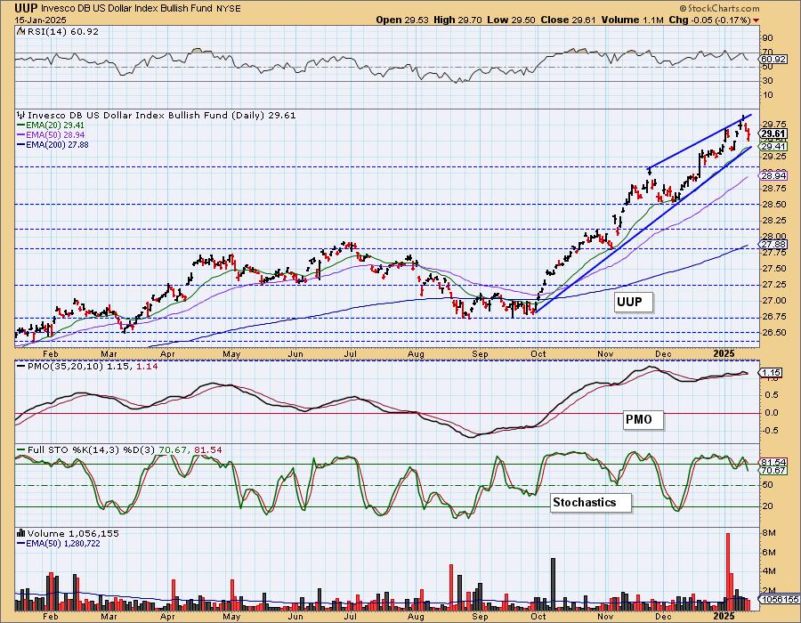The width and height of the screenshot is (801, 623).
Task: Click the EMA(200) 27.88 legend text
Action: pyautogui.click(x=57, y=144)
